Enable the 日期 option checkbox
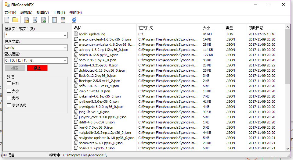The height and width of the screenshot is (160, 293). (x=9, y=84)
